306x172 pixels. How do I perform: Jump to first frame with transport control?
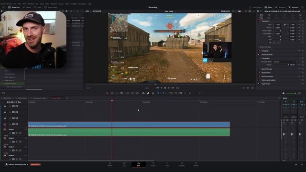pyautogui.click(x=157, y=88)
